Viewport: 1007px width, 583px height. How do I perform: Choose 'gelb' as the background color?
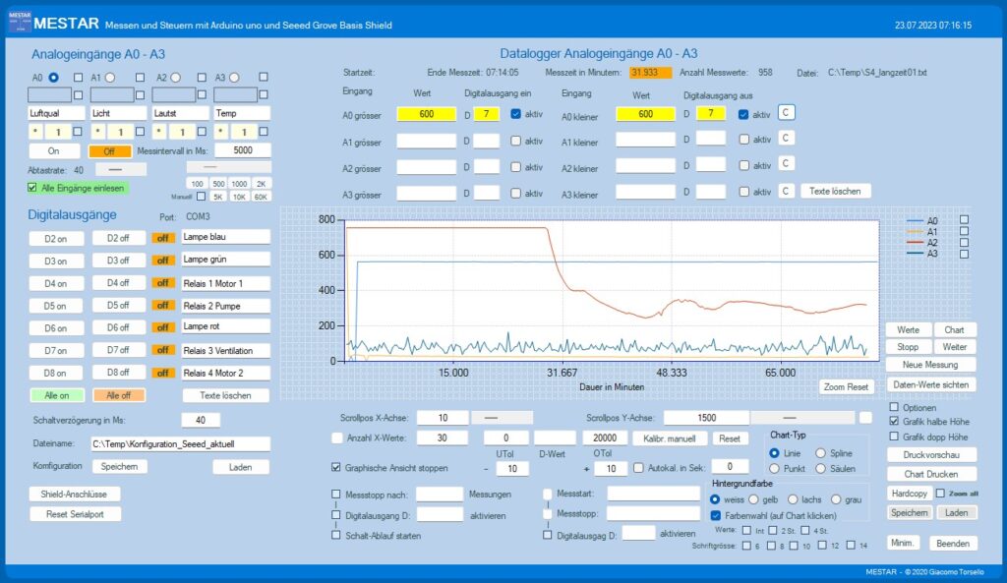tap(754, 499)
